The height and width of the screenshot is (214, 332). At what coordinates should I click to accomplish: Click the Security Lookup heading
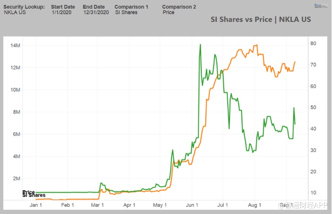pyautogui.click(x=24, y=7)
